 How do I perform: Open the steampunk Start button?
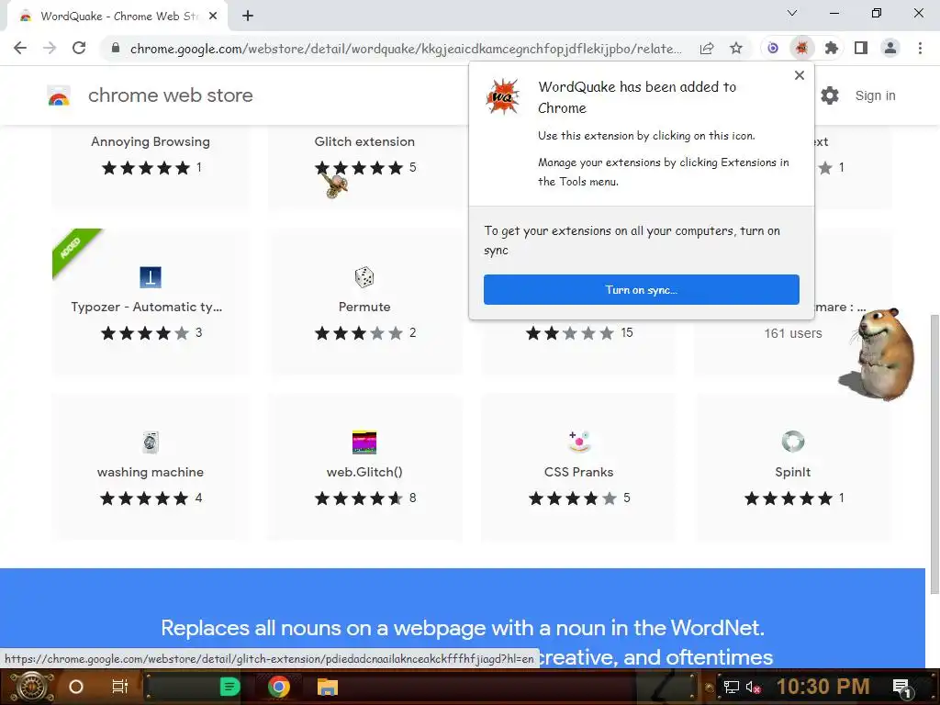coord(32,687)
